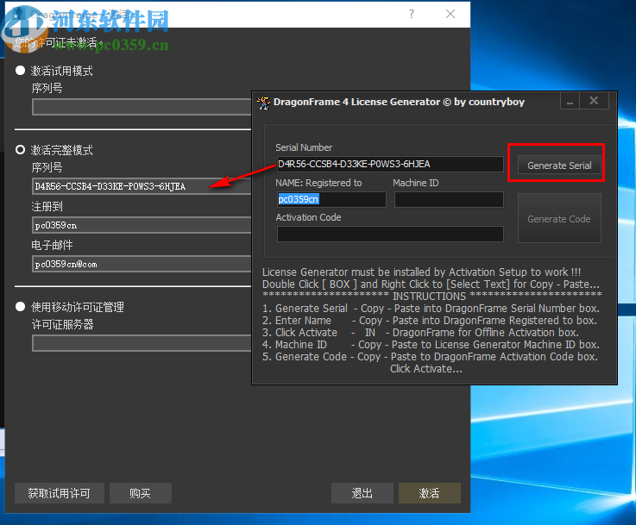Select the 激活试用模式 radio option
The image size is (636, 525).
pos(21,71)
